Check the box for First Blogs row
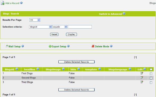 (x=151, y=74)
